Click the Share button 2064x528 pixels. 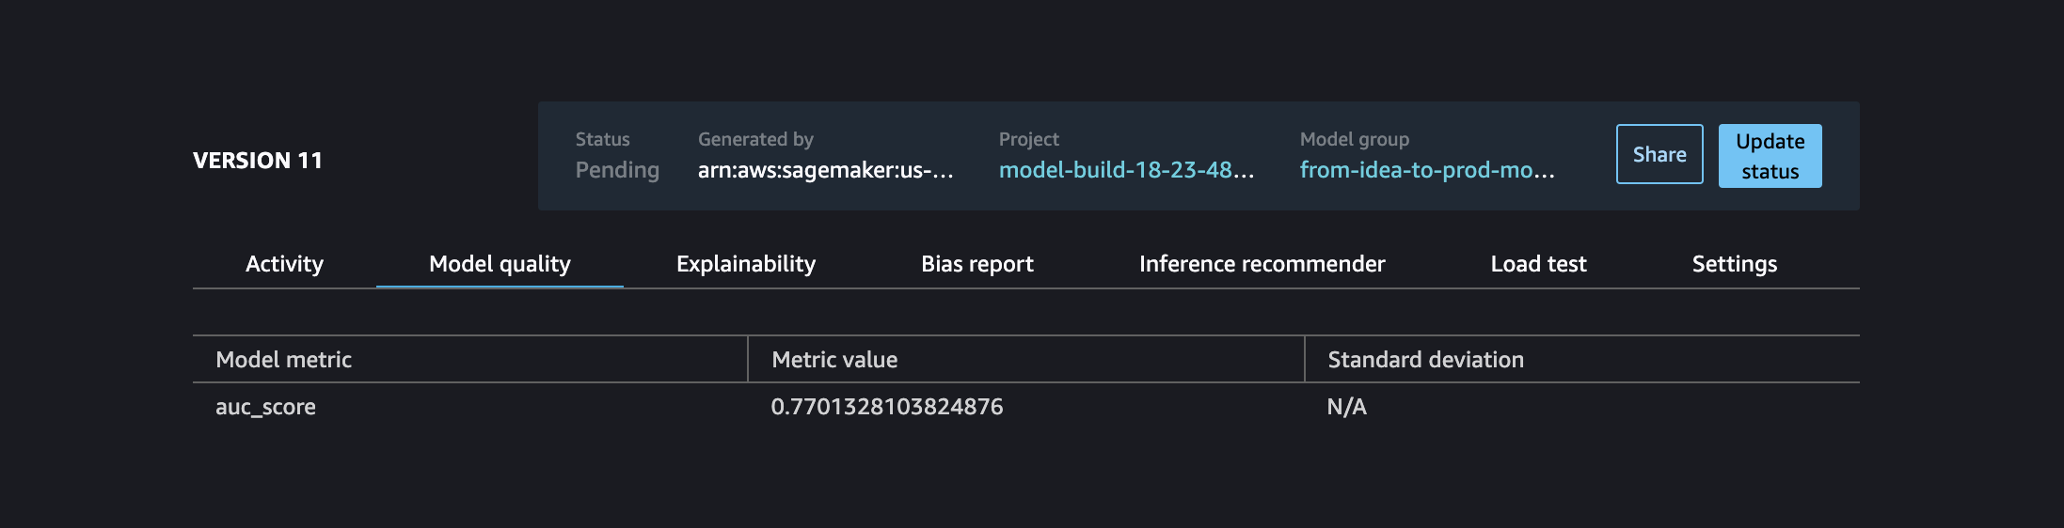click(x=1659, y=154)
